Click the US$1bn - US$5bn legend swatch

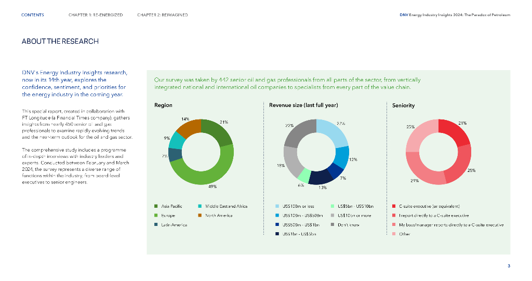[x=277, y=234]
